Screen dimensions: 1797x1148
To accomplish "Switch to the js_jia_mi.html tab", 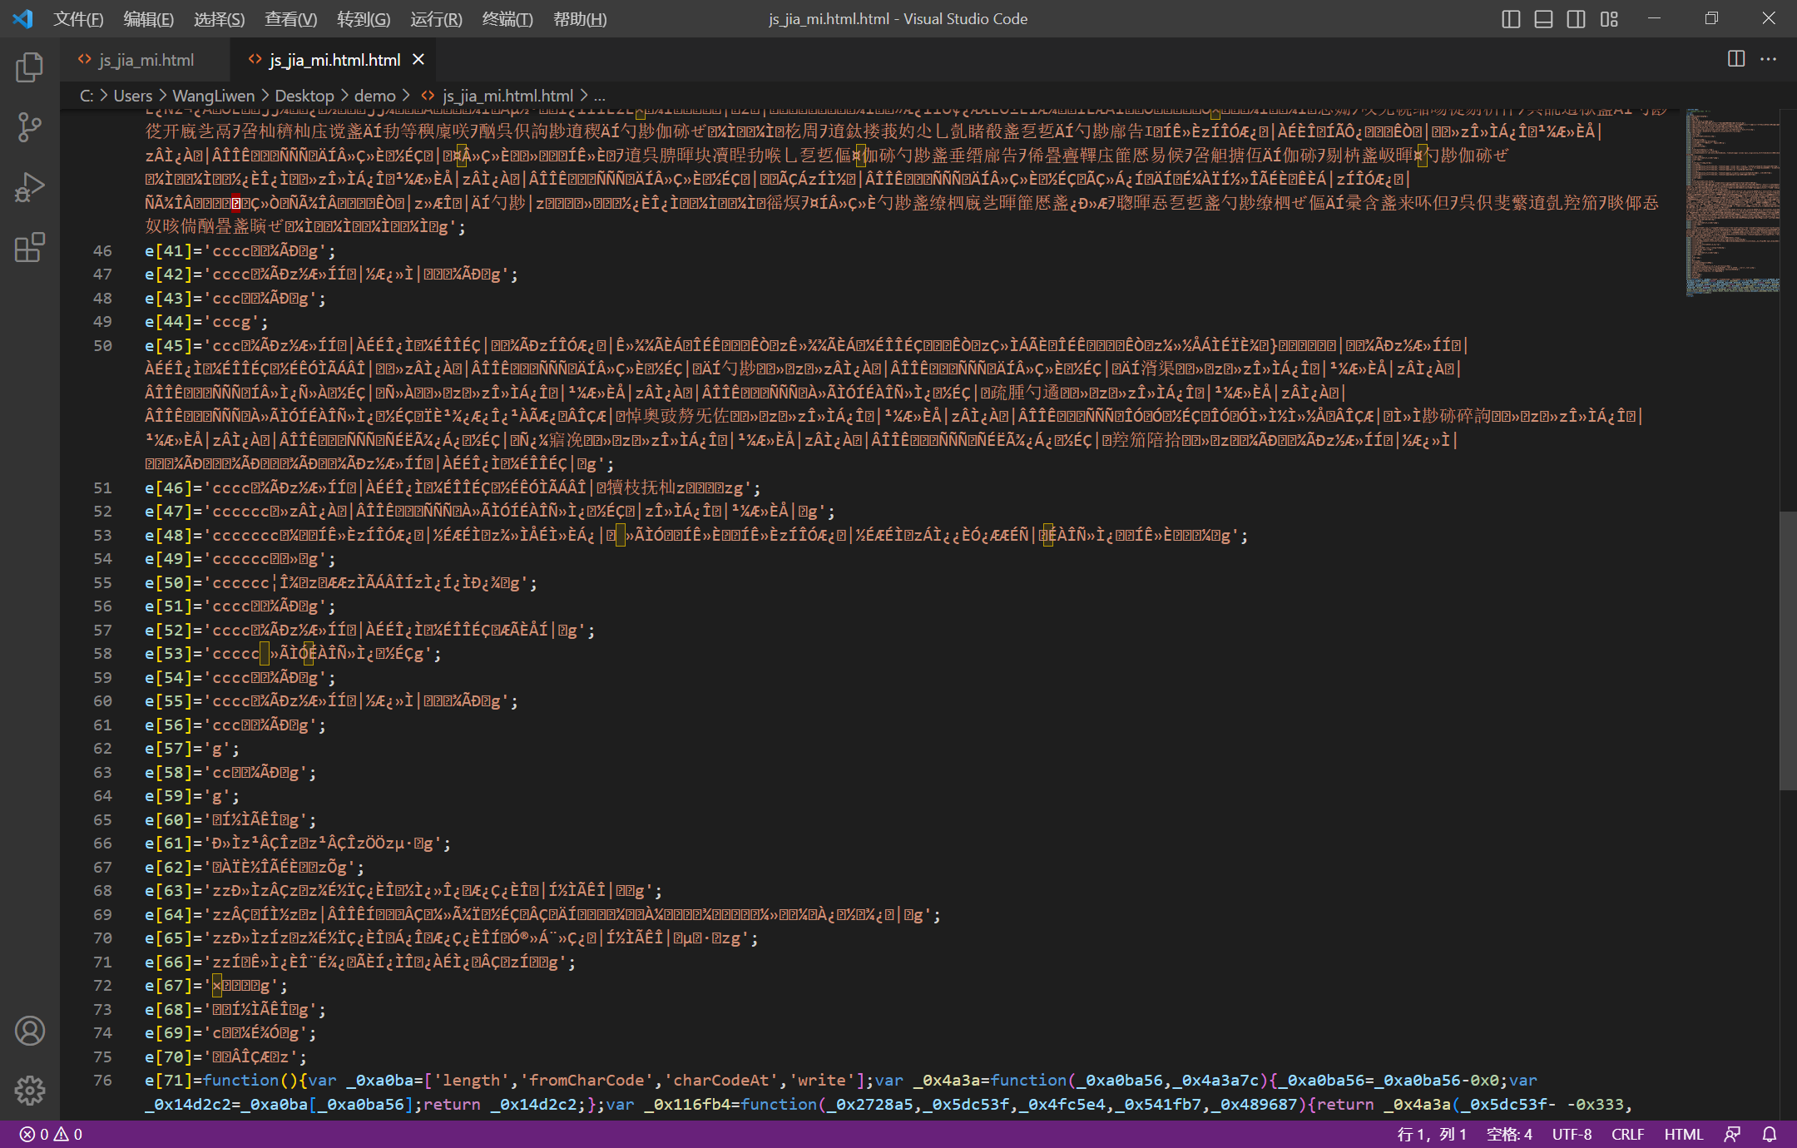I will click(x=146, y=60).
